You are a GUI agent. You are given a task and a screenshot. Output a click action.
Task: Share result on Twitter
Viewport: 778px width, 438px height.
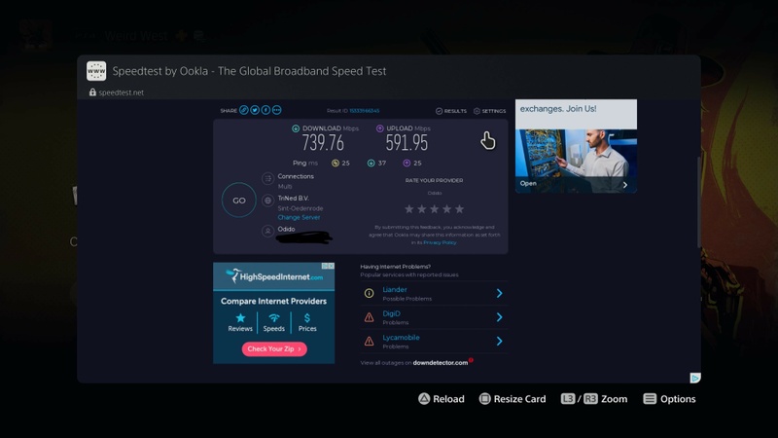(x=255, y=110)
